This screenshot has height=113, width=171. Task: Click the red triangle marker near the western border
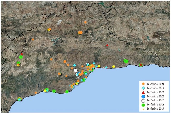pos(22,54)
